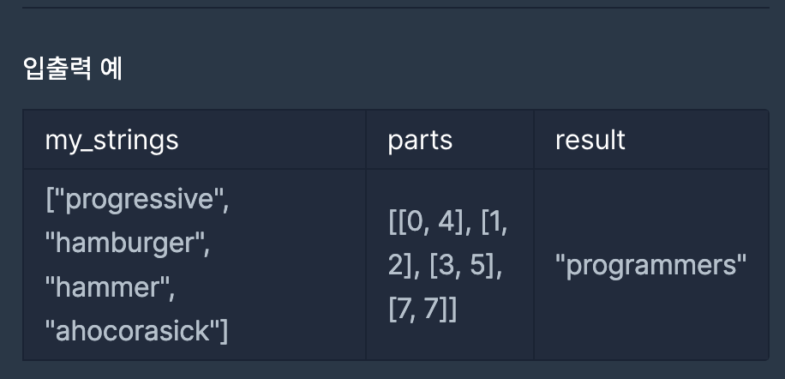Click the opening bracket before "progressive"

point(49,201)
